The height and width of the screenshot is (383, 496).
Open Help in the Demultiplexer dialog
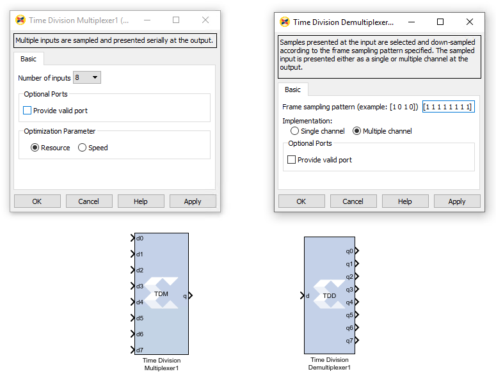[405, 201]
